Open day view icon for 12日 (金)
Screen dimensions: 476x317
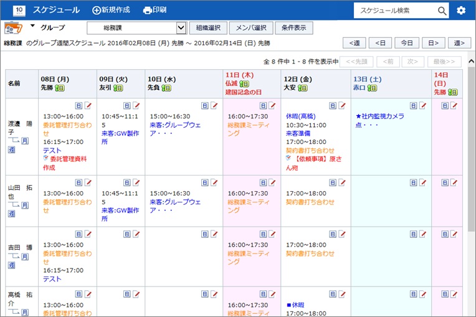pyautogui.click(x=303, y=88)
